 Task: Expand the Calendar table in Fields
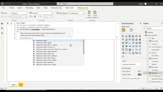(144, 32)
